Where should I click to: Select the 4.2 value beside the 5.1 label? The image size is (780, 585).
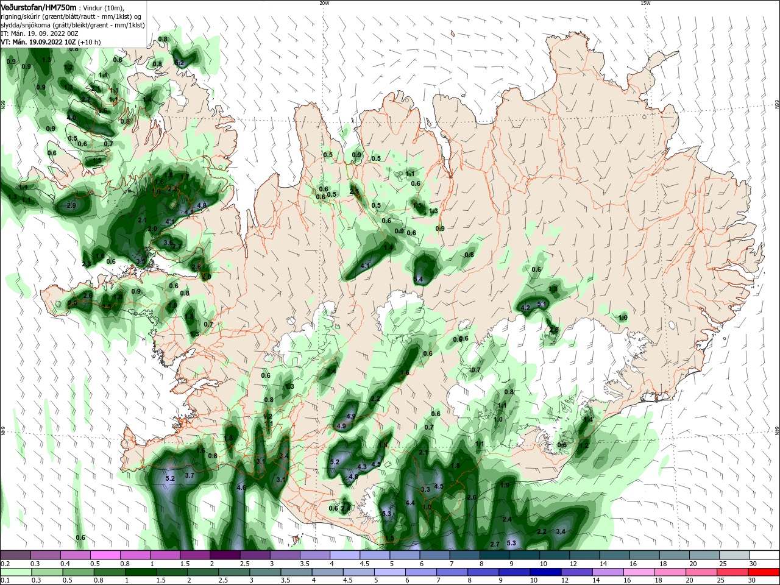tap(525, 308)
